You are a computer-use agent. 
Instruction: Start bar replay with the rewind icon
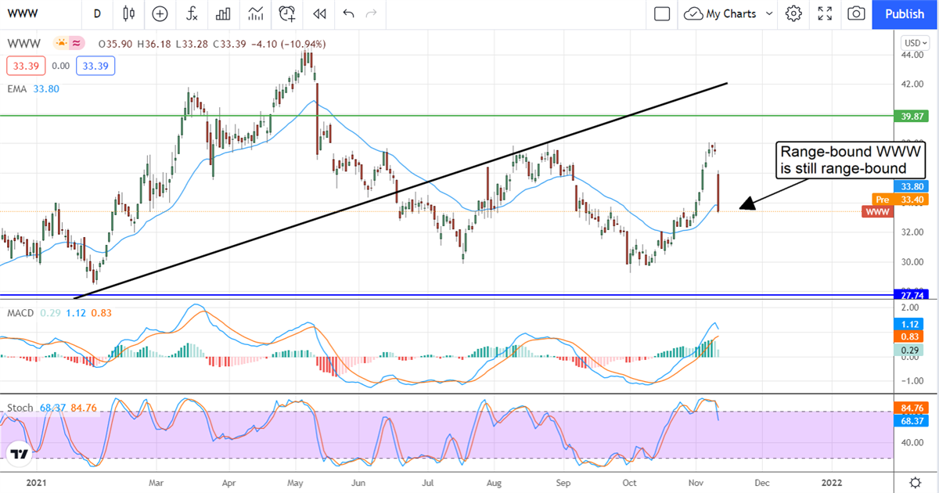tap(318, 13)
